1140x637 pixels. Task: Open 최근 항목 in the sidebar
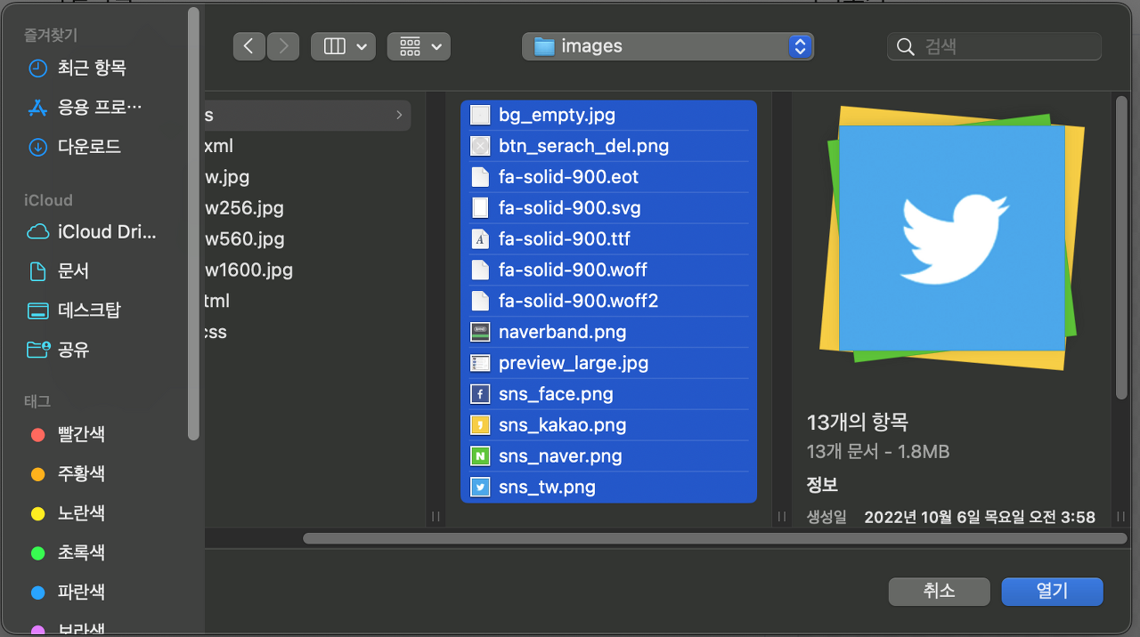tap(92, 68)
